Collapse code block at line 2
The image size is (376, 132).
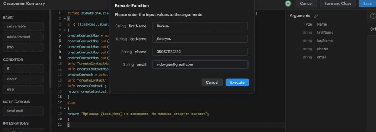(65, 19)
